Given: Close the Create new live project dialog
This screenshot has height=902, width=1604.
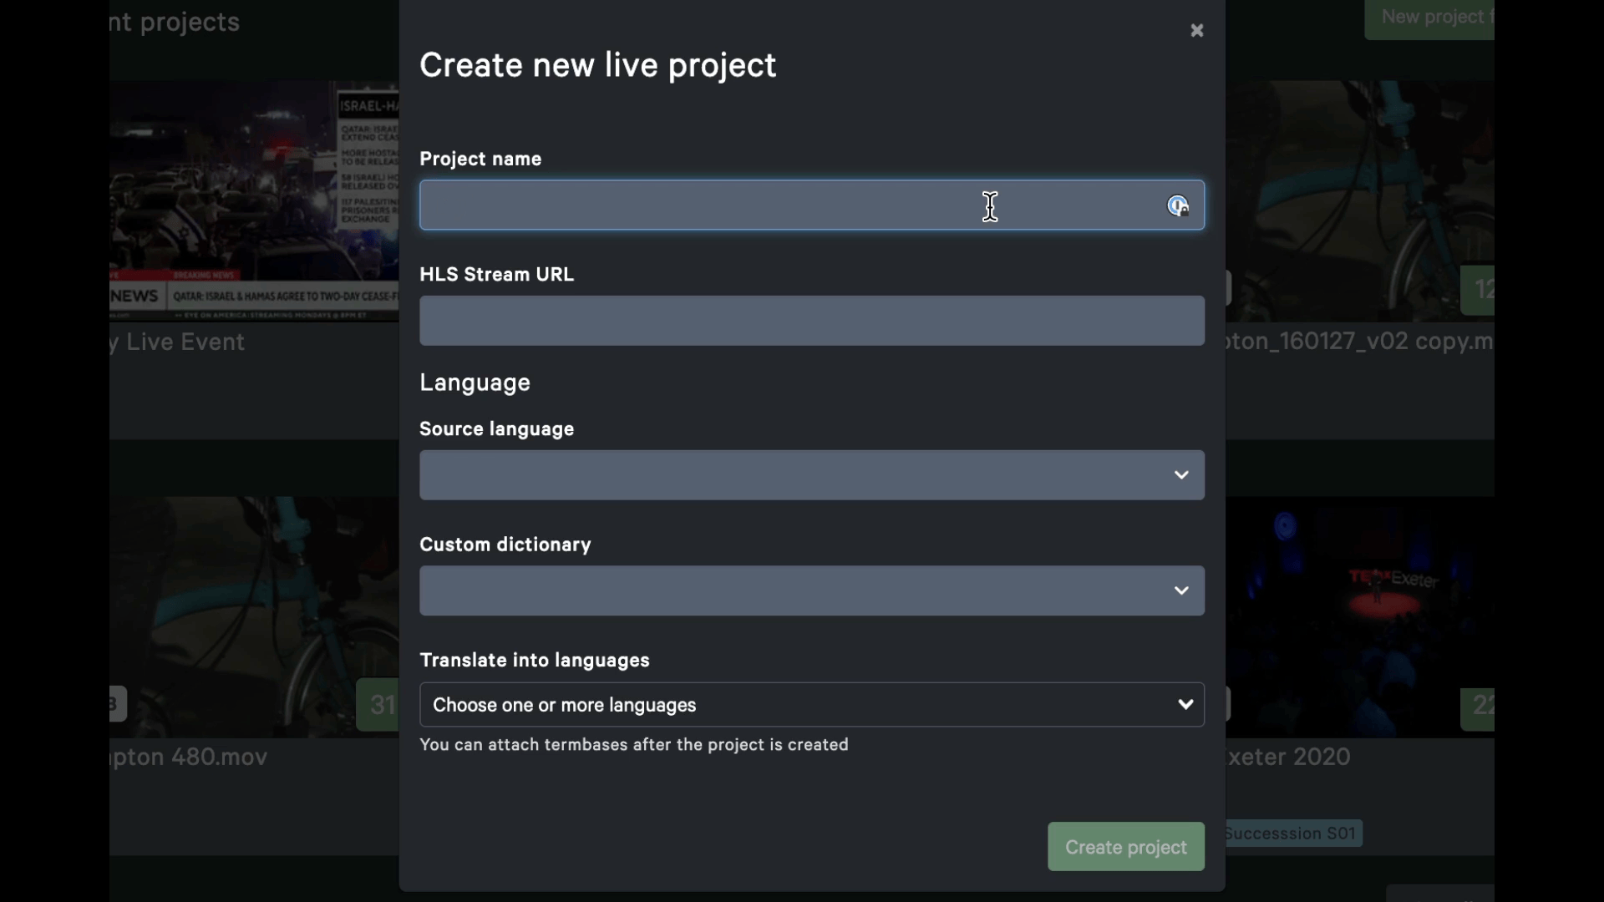Looking at the screenshot, I should click(x=1196, y=31).
